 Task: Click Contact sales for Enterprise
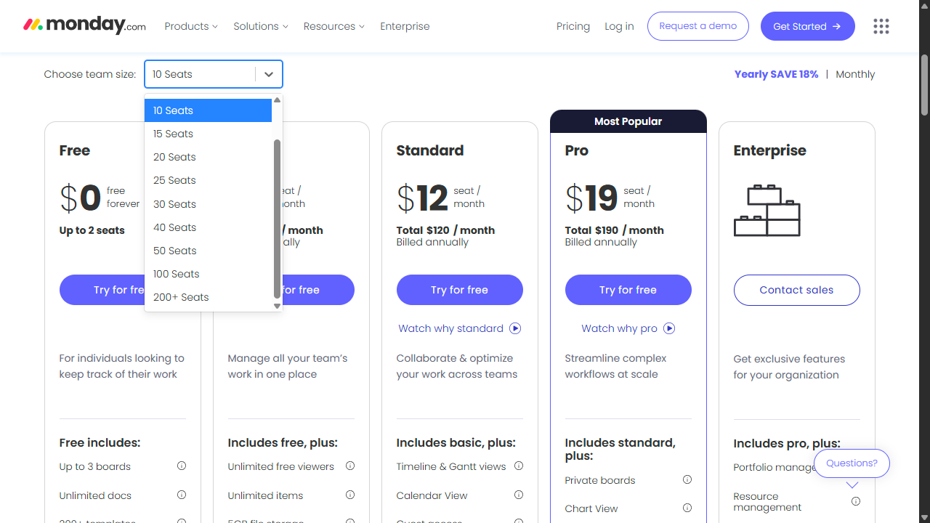point(796,290)
